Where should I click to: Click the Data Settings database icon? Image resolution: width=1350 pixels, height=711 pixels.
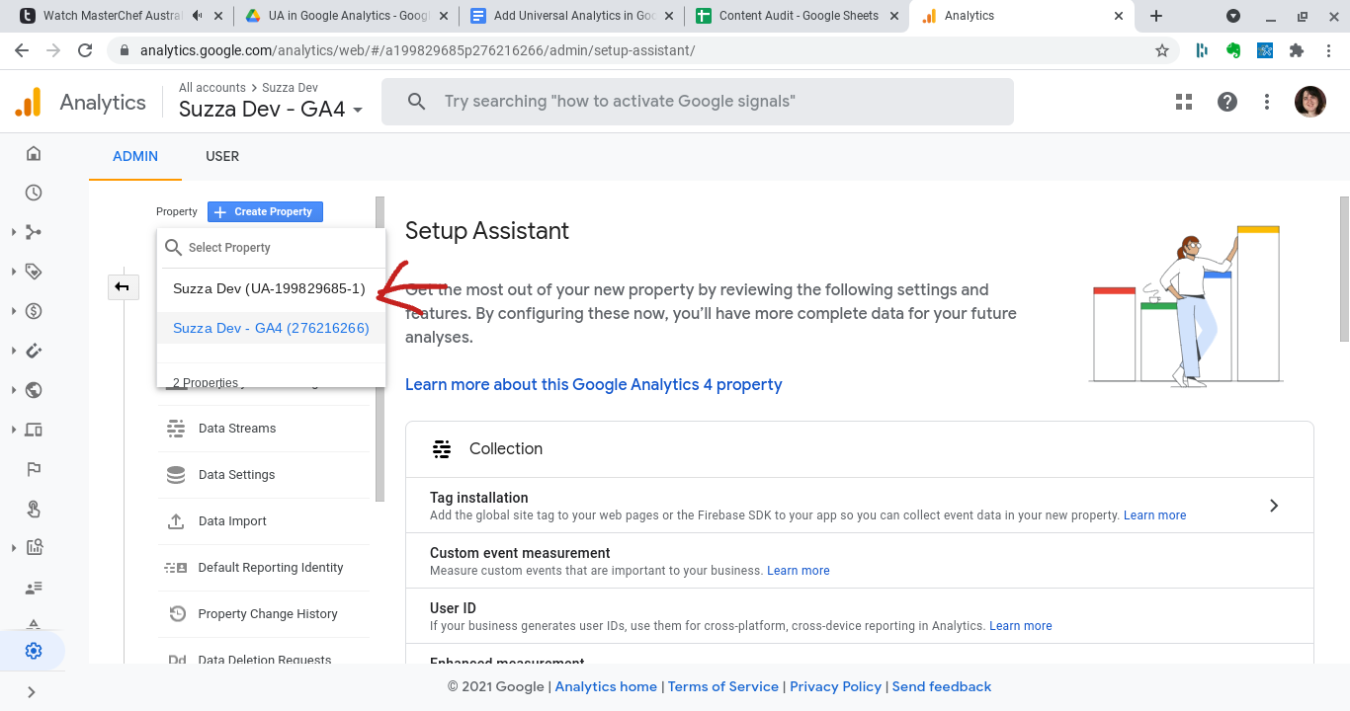176,475
